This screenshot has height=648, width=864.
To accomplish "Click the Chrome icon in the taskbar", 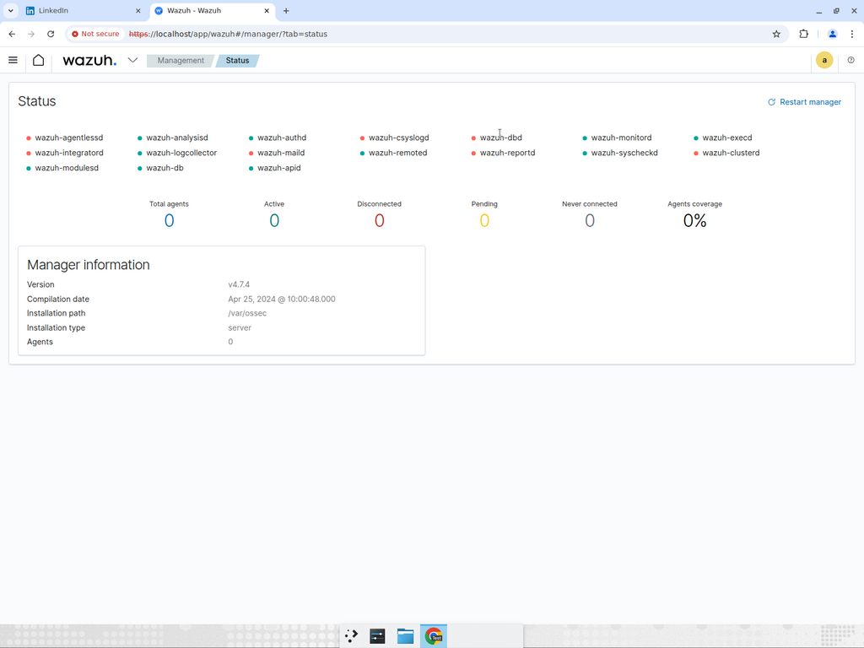I will coord(434,636).
